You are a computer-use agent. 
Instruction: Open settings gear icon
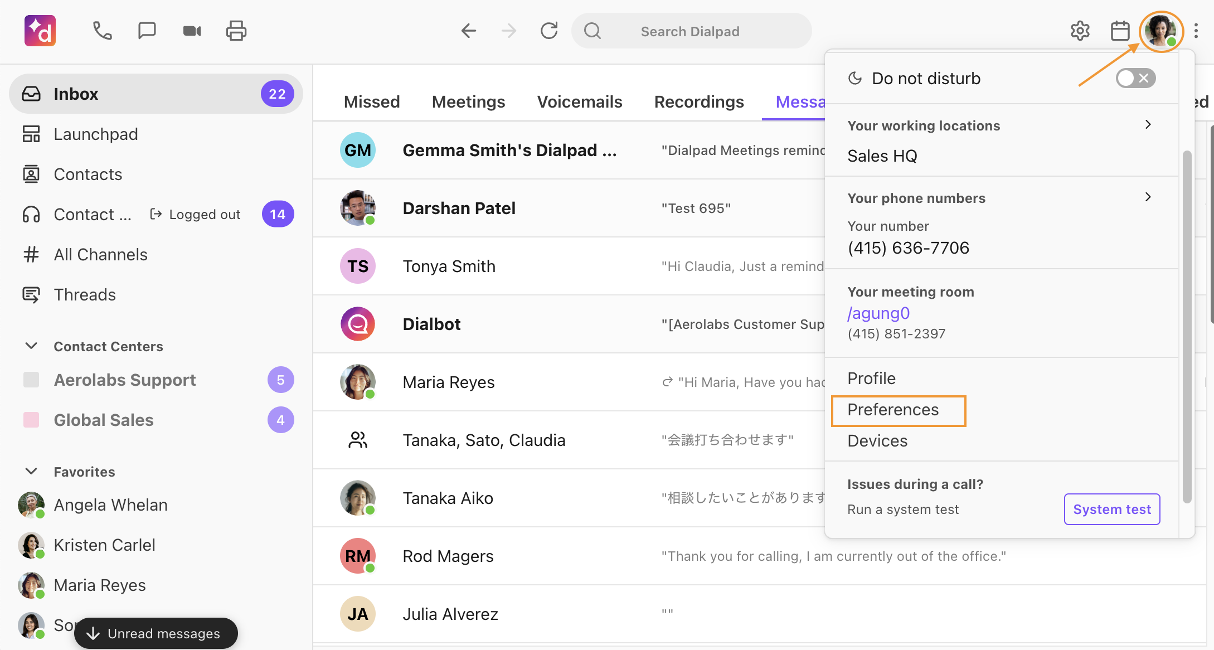[x=1080, y=31]
